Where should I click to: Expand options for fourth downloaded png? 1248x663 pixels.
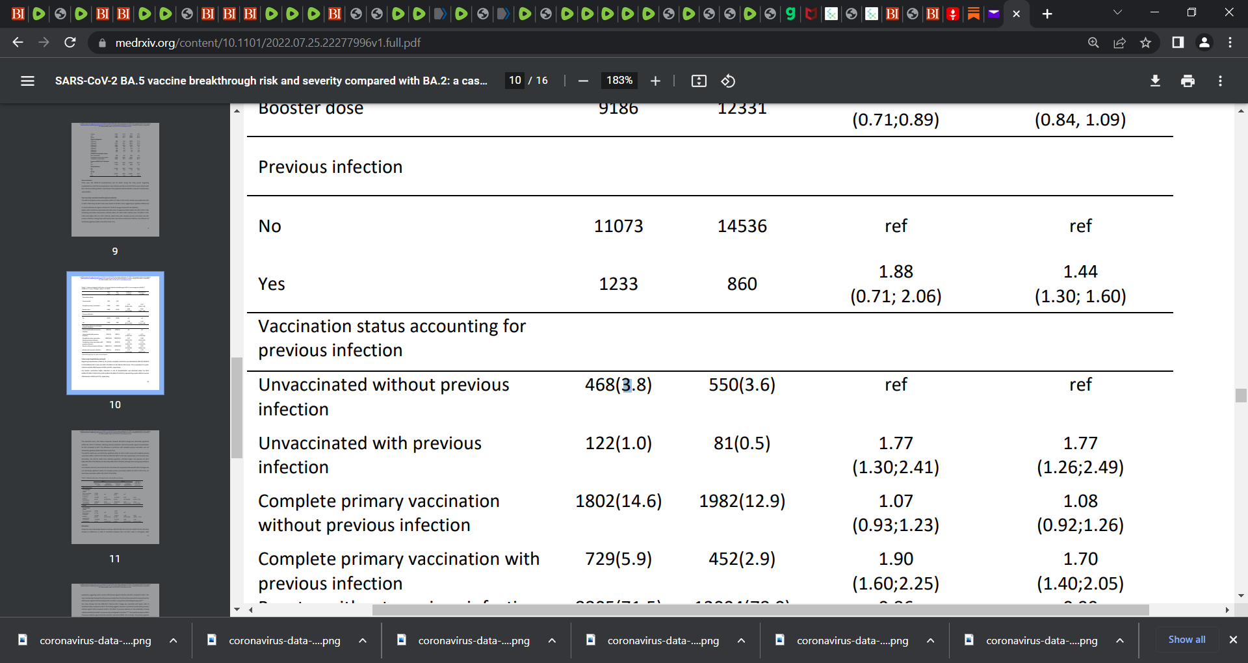[x=741, y=640]
